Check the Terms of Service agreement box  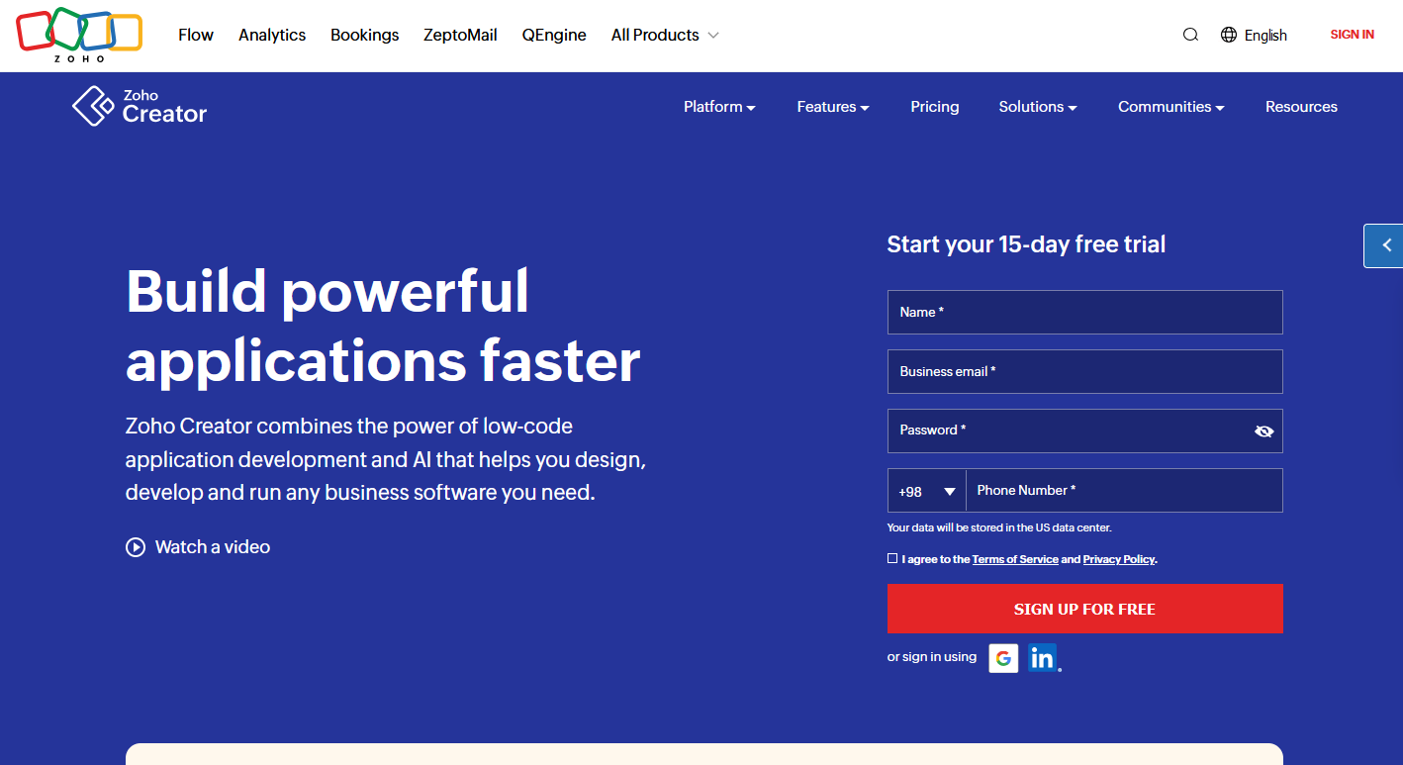[x=892, y=558]
